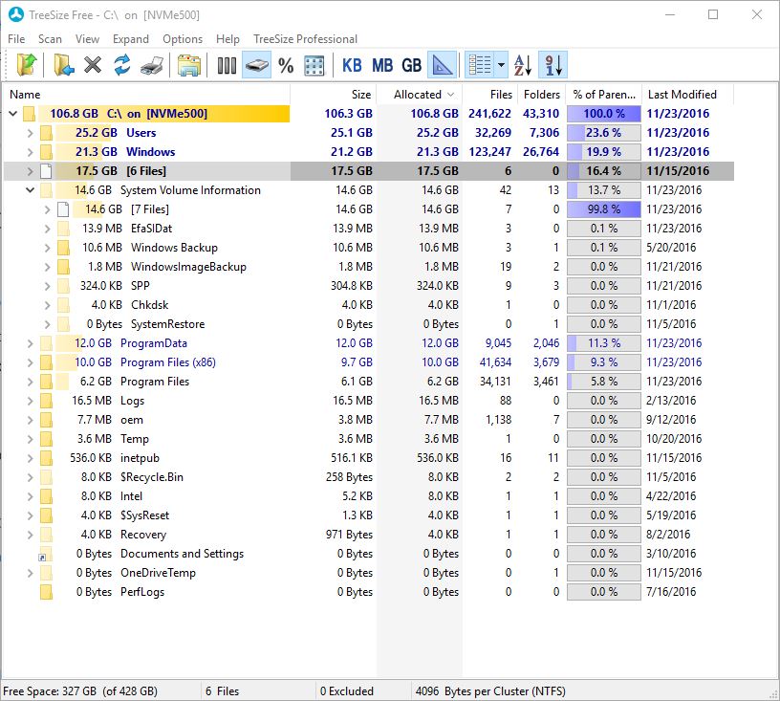
Task: Open the Help menu
Action: (227, 39)
